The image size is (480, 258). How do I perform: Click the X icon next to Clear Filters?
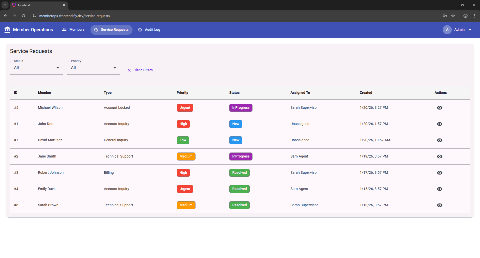129,70
